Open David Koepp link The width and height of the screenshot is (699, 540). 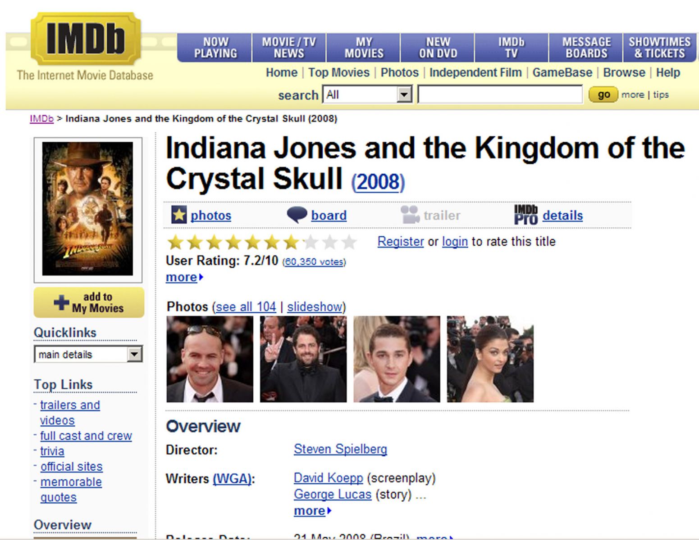click(x=328, y=478)
